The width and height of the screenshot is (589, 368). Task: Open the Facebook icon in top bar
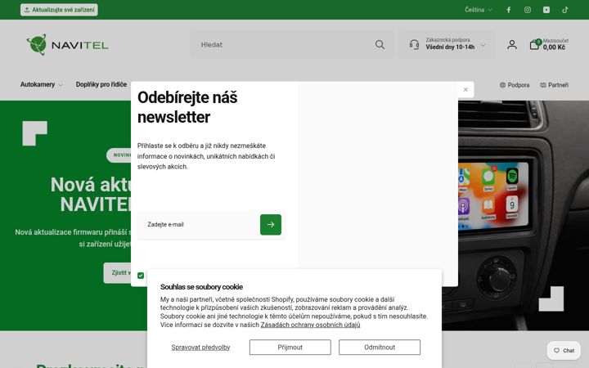coord(508,10)
